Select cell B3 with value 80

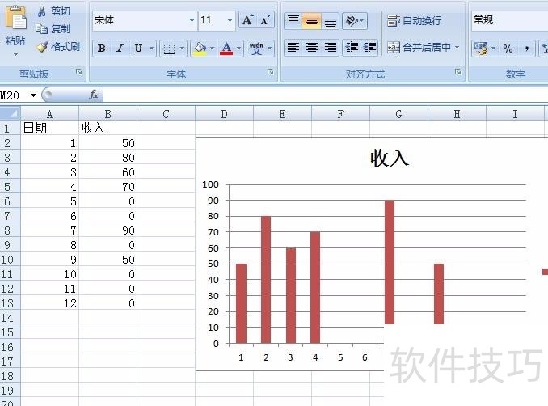(x=108, y=158)
